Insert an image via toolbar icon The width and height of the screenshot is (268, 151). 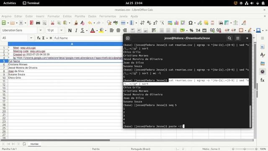[x=170, y=23]
